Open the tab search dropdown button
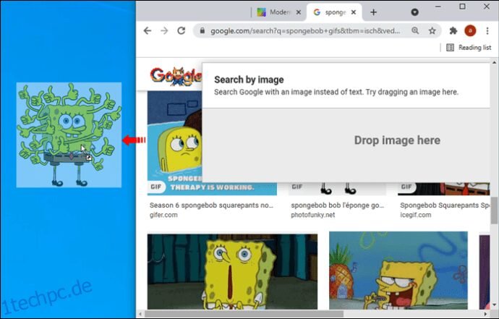The width and height of the screenshot is (499, 319). [x=414, y=12]
